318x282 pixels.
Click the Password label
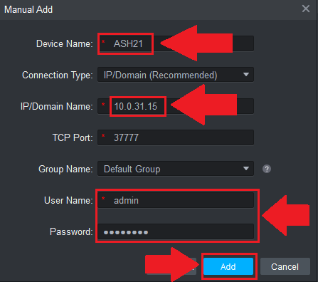pos(71,231)
